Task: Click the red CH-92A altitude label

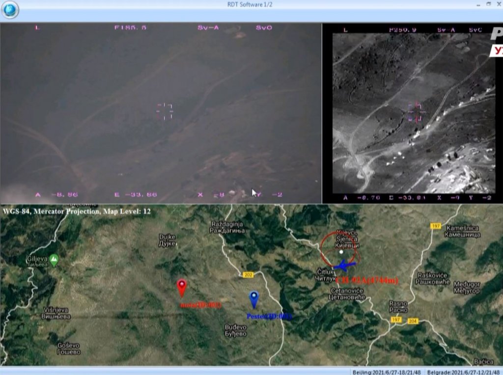Action: [x=366, y=280]
